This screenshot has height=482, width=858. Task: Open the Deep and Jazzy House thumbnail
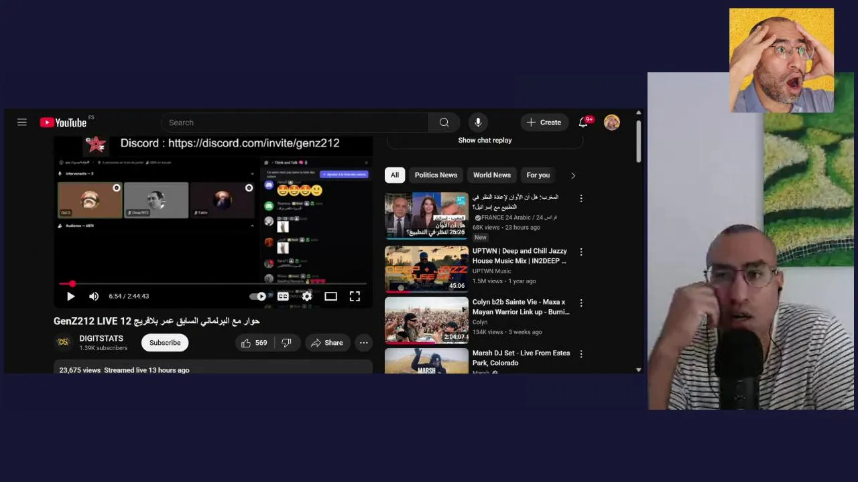tap(426, 269)
